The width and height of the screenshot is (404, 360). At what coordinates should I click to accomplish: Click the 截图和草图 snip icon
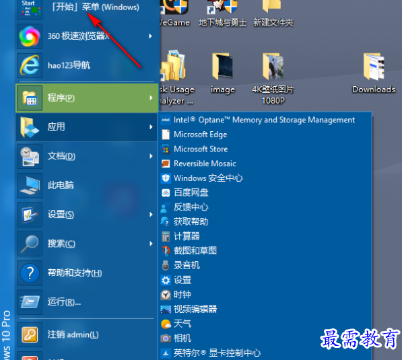click(166, 251)
